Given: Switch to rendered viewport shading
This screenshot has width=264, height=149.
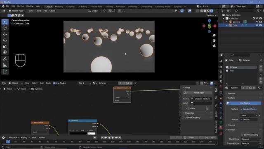Looking at the screenshot, I should pos(212,11).
